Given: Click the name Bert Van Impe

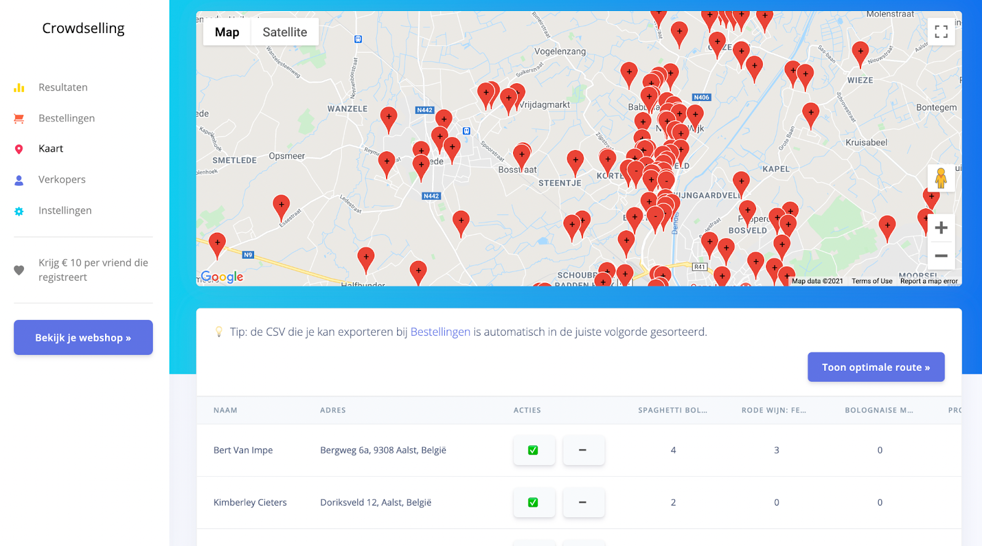Looking at the screenshot, I should (243, 450).
